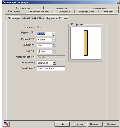Click the insert blade preview image

click(86, 43)
